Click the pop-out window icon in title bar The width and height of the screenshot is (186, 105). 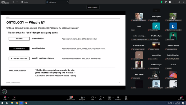point(166,2)
